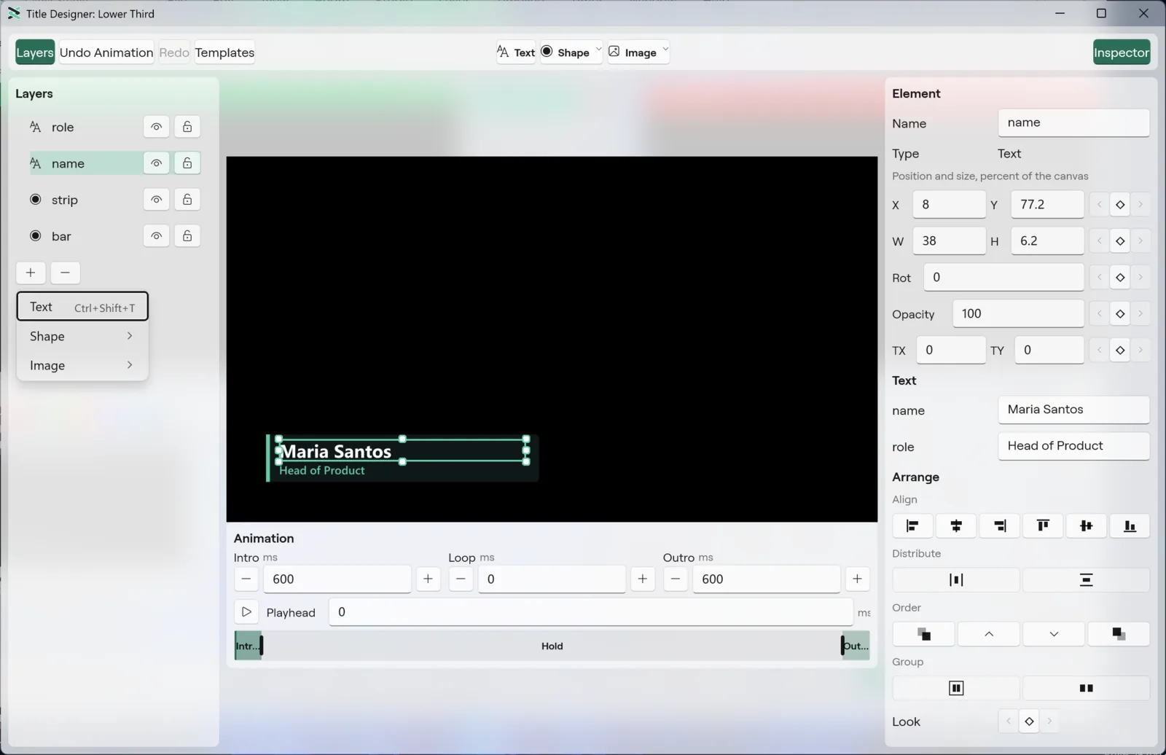Hide the name layer
This screenshot has width=1166, height=755.
(156, 163)
